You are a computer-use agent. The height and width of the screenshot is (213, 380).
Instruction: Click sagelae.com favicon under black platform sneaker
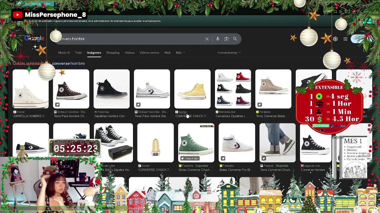pyautogui.click(x=302, y=166)
